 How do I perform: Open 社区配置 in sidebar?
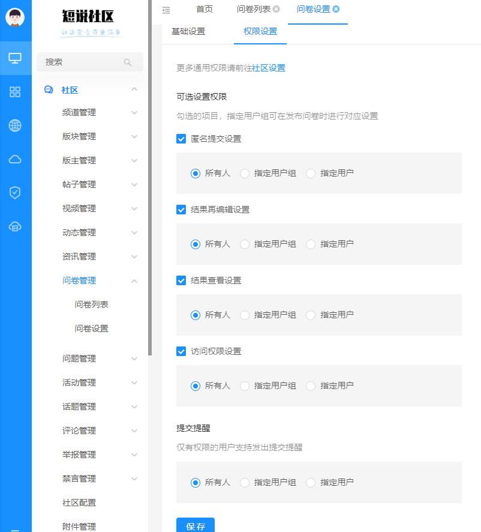79,503
